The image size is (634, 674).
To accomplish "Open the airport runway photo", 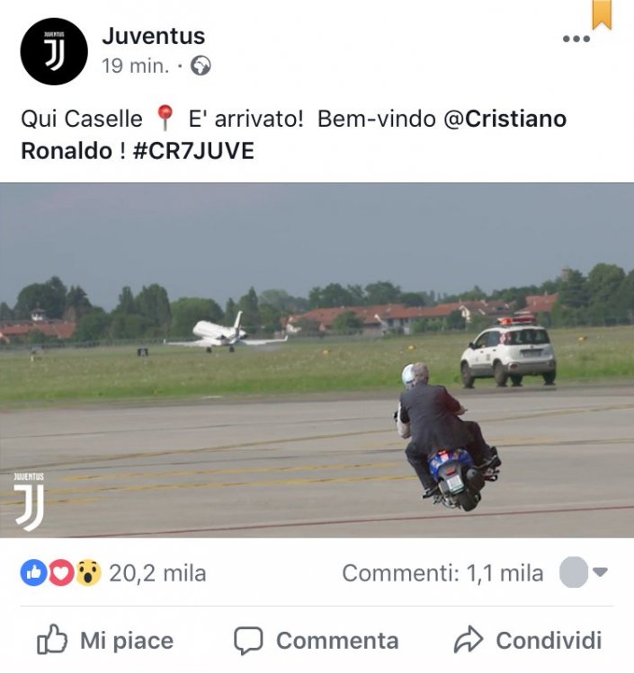I will (x=317, y=360).
